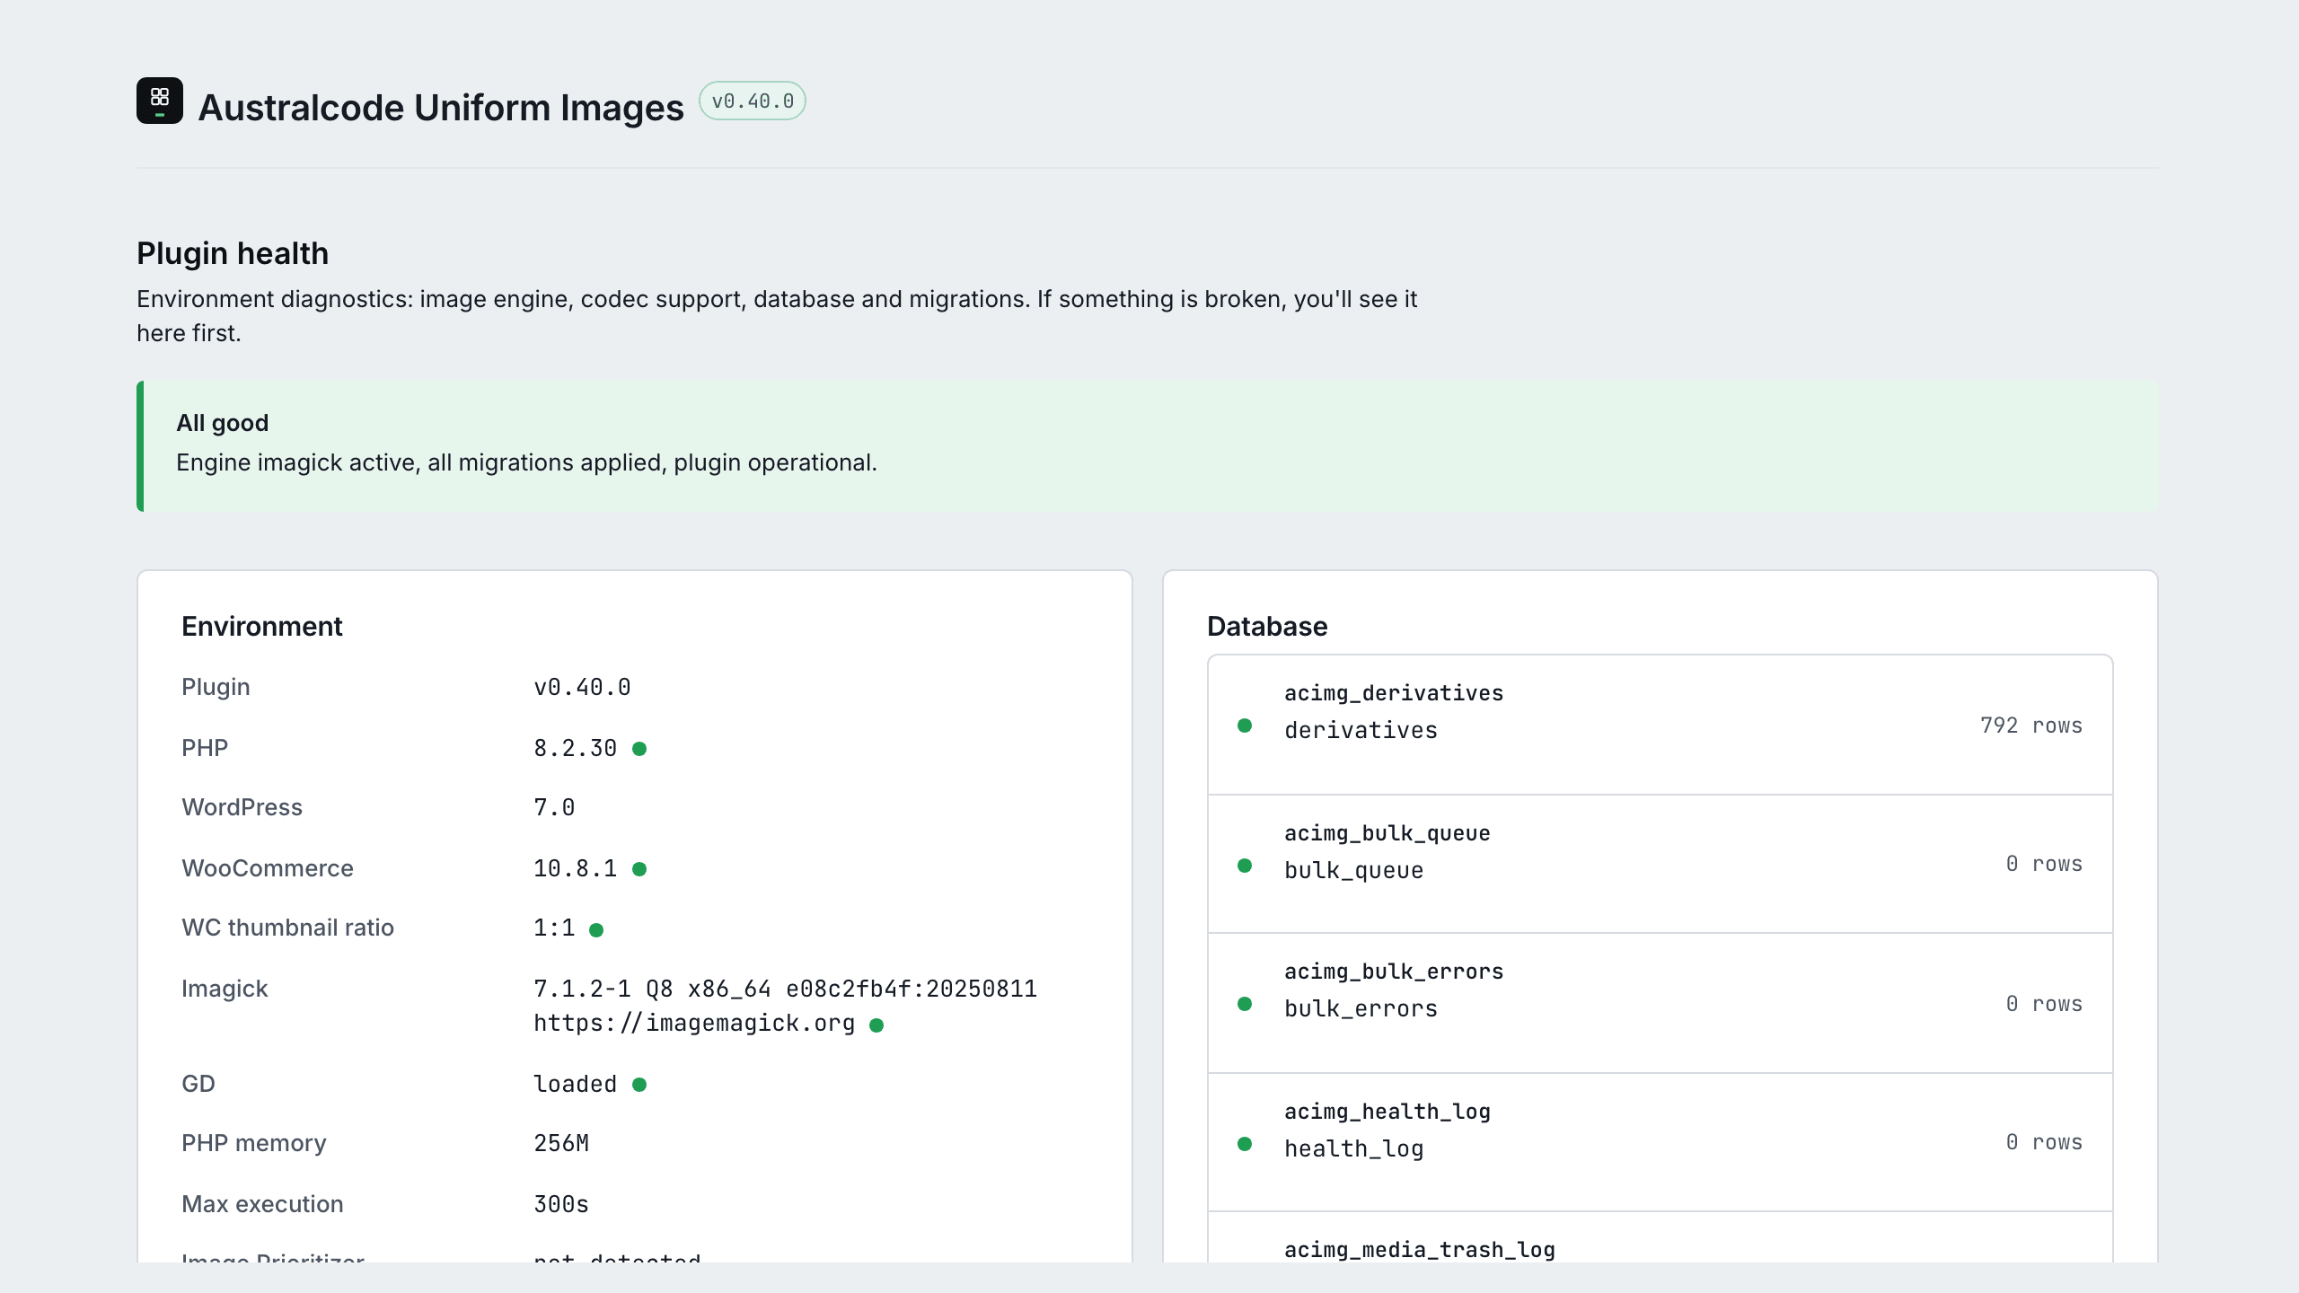Click the Environment diagnostics description paragraph

tap(777, 316)
